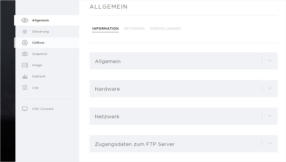Click the lines icon for Log

(25, 88)
